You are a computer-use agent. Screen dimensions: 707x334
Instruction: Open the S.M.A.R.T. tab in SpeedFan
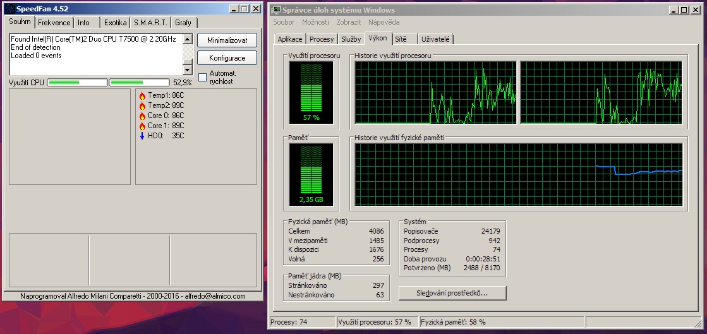click(x=150, y=23)
